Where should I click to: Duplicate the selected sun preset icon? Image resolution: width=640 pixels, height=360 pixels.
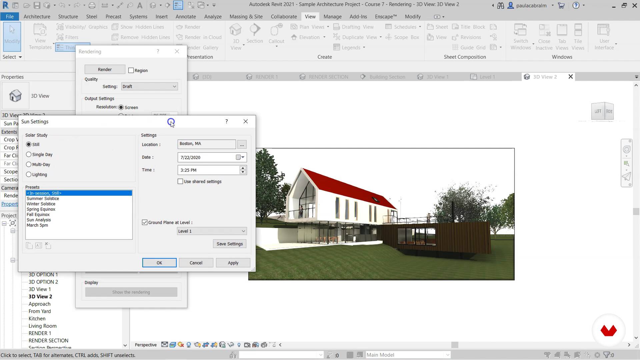(x=29, y=246)
